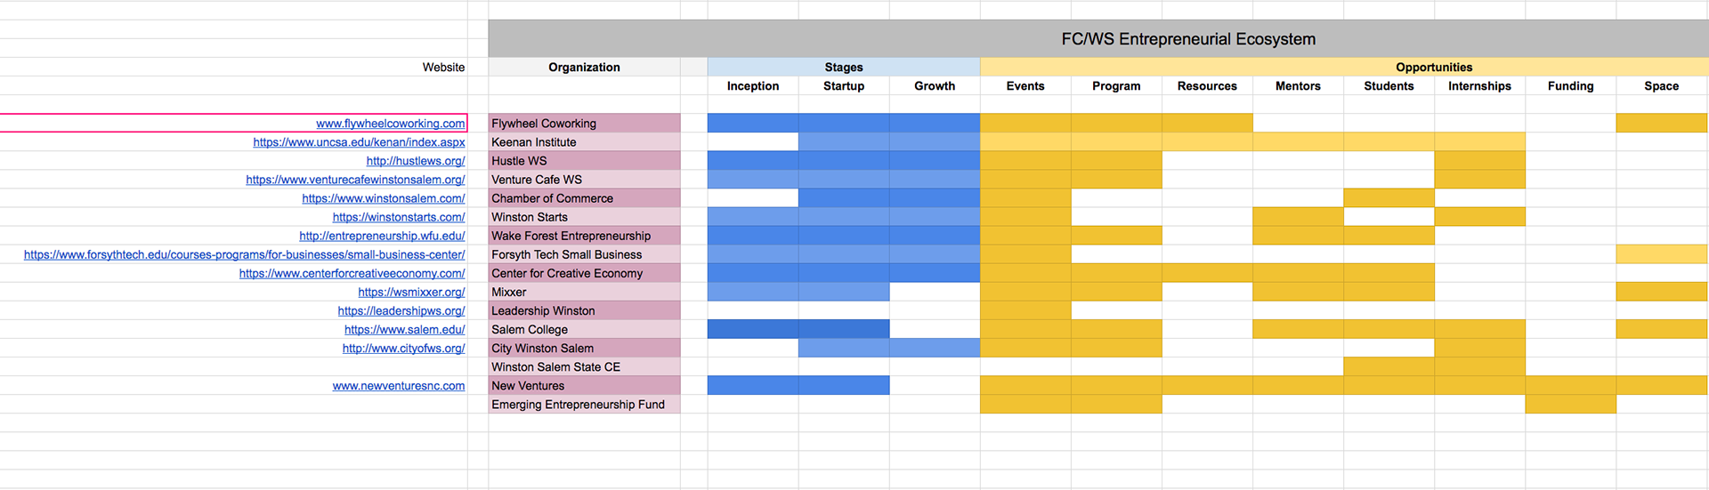
Task: Open the www.flywheelcoworking.com link
Action: point(390,124)
